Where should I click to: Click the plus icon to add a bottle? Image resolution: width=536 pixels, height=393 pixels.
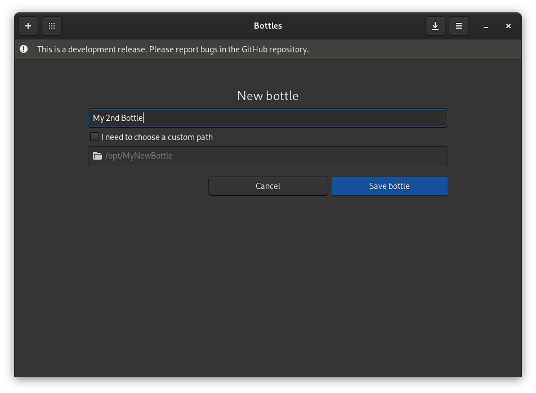point(28,26)
